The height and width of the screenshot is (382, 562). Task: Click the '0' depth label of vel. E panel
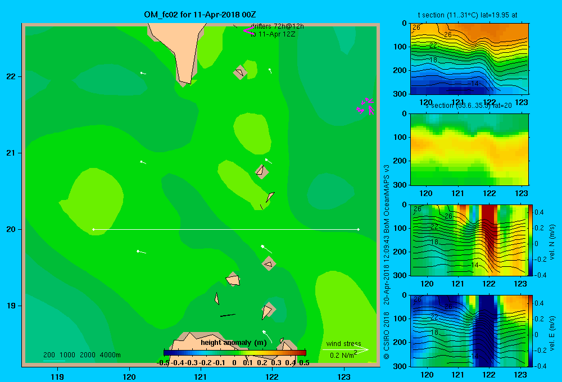click(404, 295)
